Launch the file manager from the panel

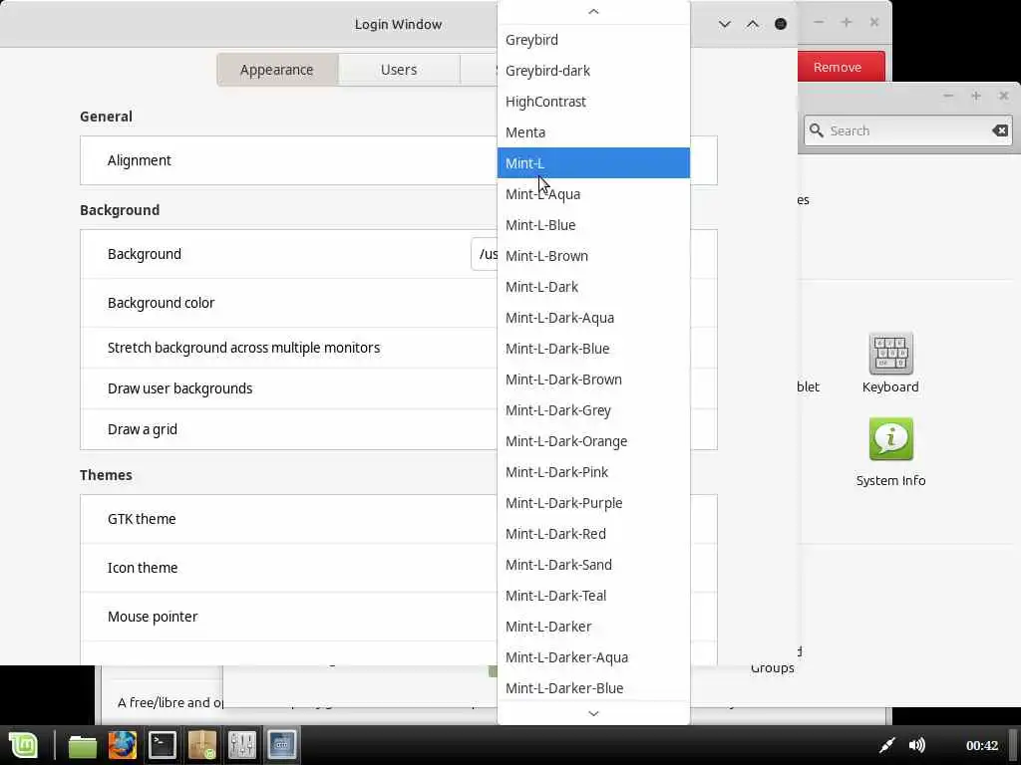click(x=82, y=745)
